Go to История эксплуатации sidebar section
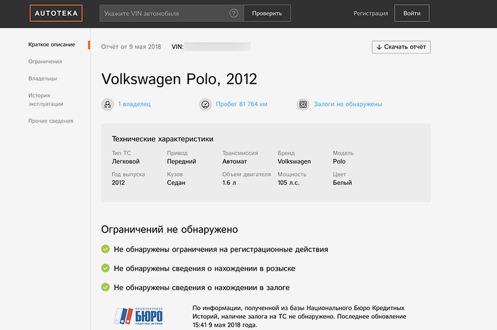This screenshot has width=497, height=330. point(46,100)
